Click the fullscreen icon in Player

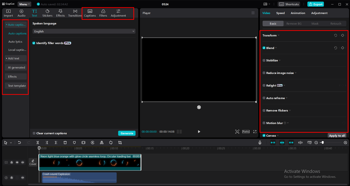click(255, 132)
